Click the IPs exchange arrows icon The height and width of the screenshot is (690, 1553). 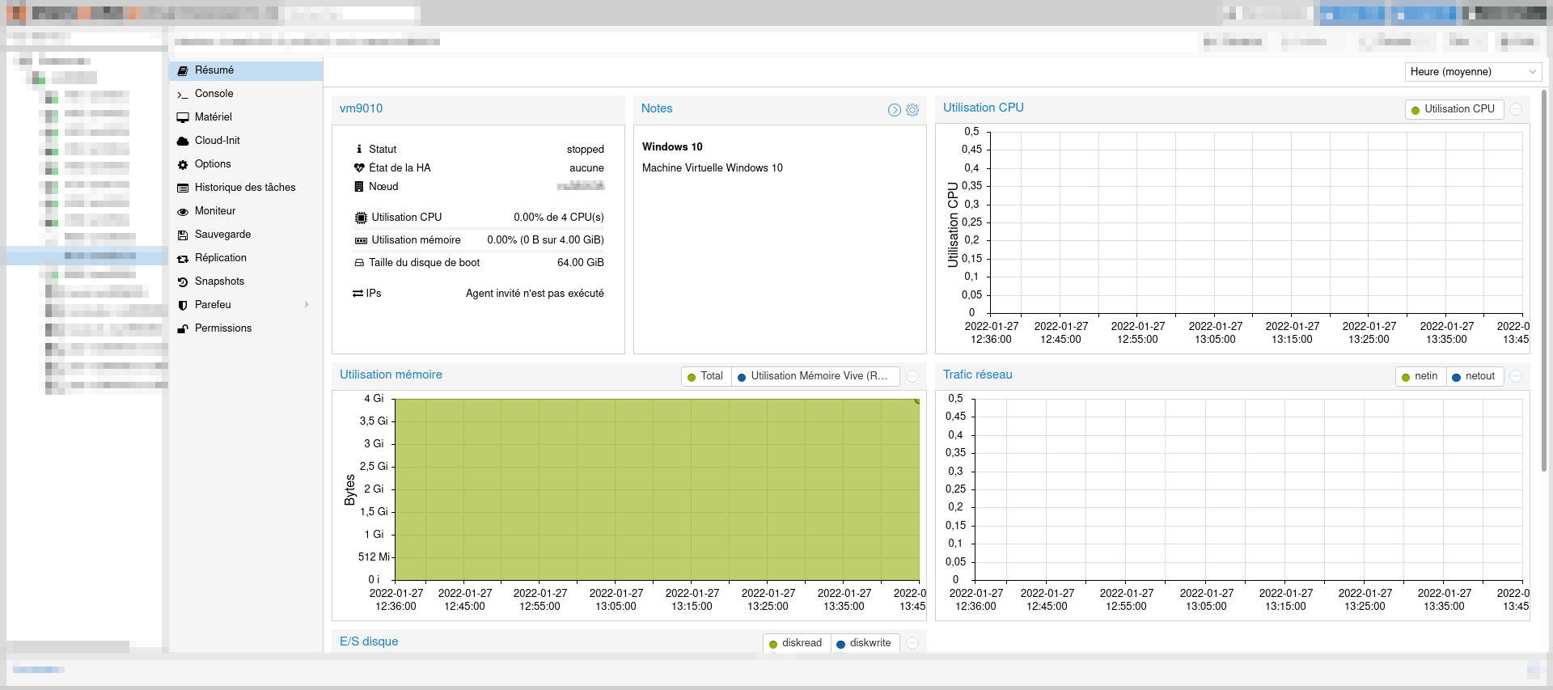pyautogui.click(x=358, y=294)
